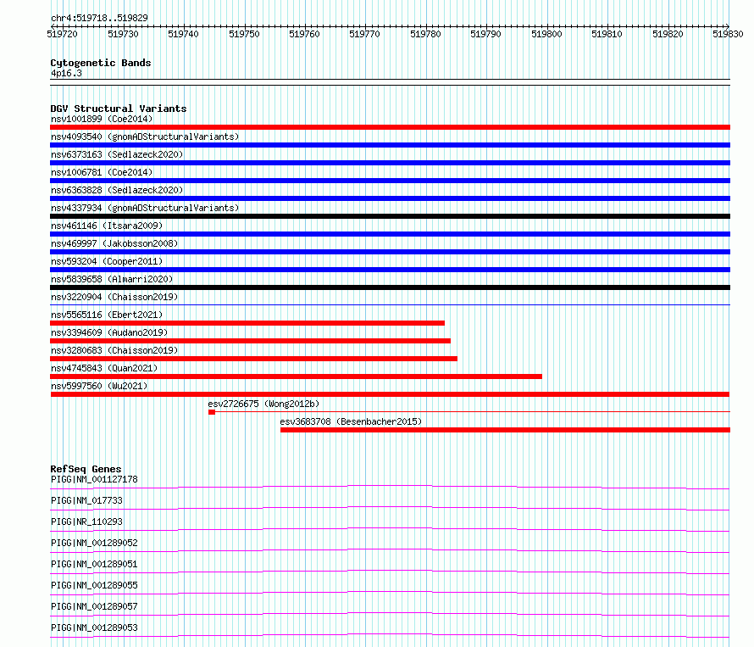Click the nsv3220904 (Chaisson2019) label
Image resolution: width=754 pixels, height=647 pixels.
(114, 297)
